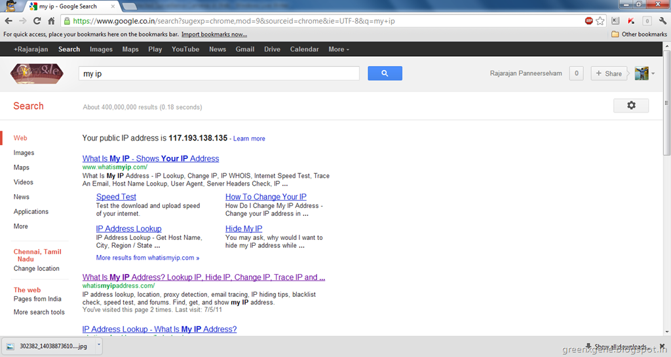Click the green lock in address bar
Viewport: 671px width, 357px height.
tap(67, 21)
